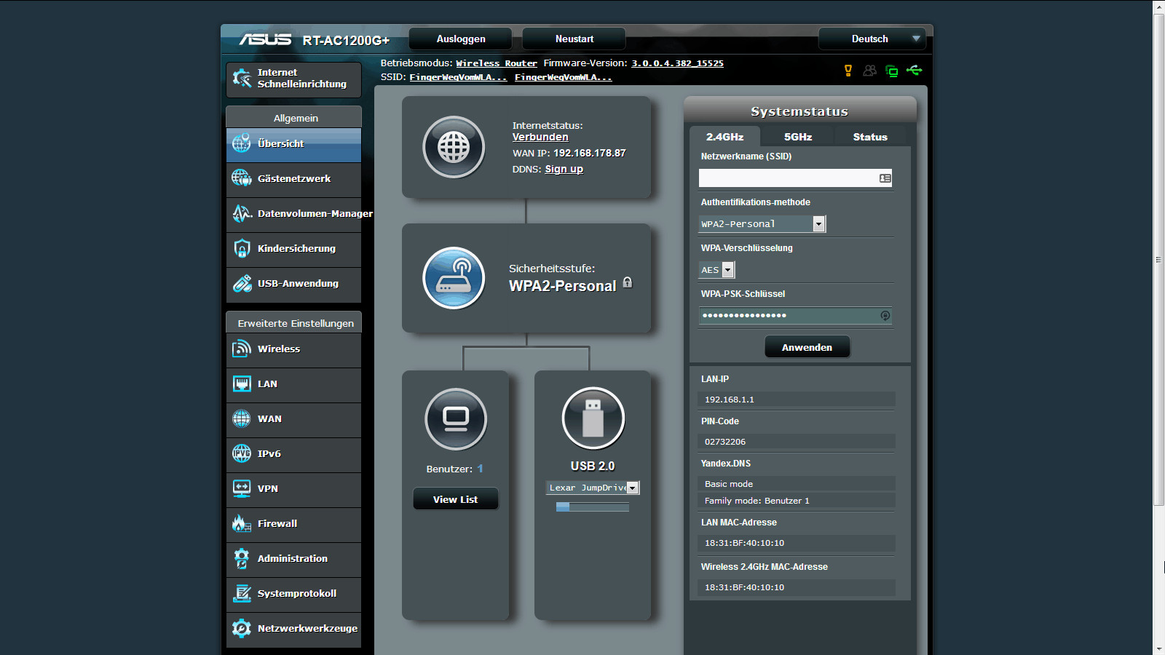Click the Ausloggen button
Image resolution: width=1165 pixels, height=655 pixels.
pos(461,39)
